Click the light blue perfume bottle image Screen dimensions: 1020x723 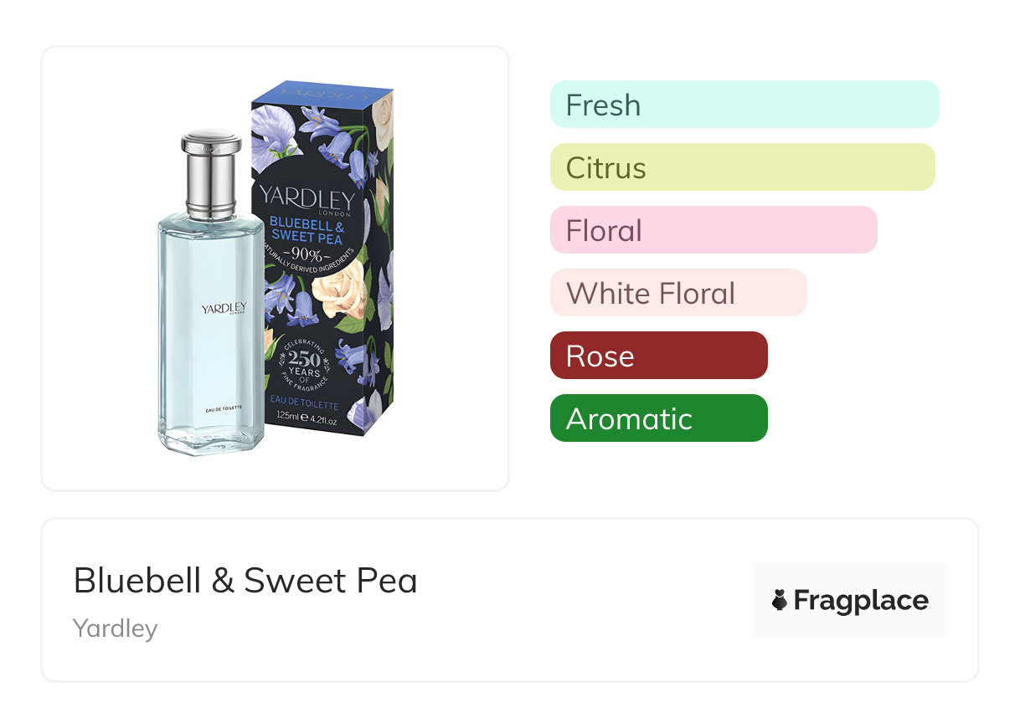tap(211, 335)
